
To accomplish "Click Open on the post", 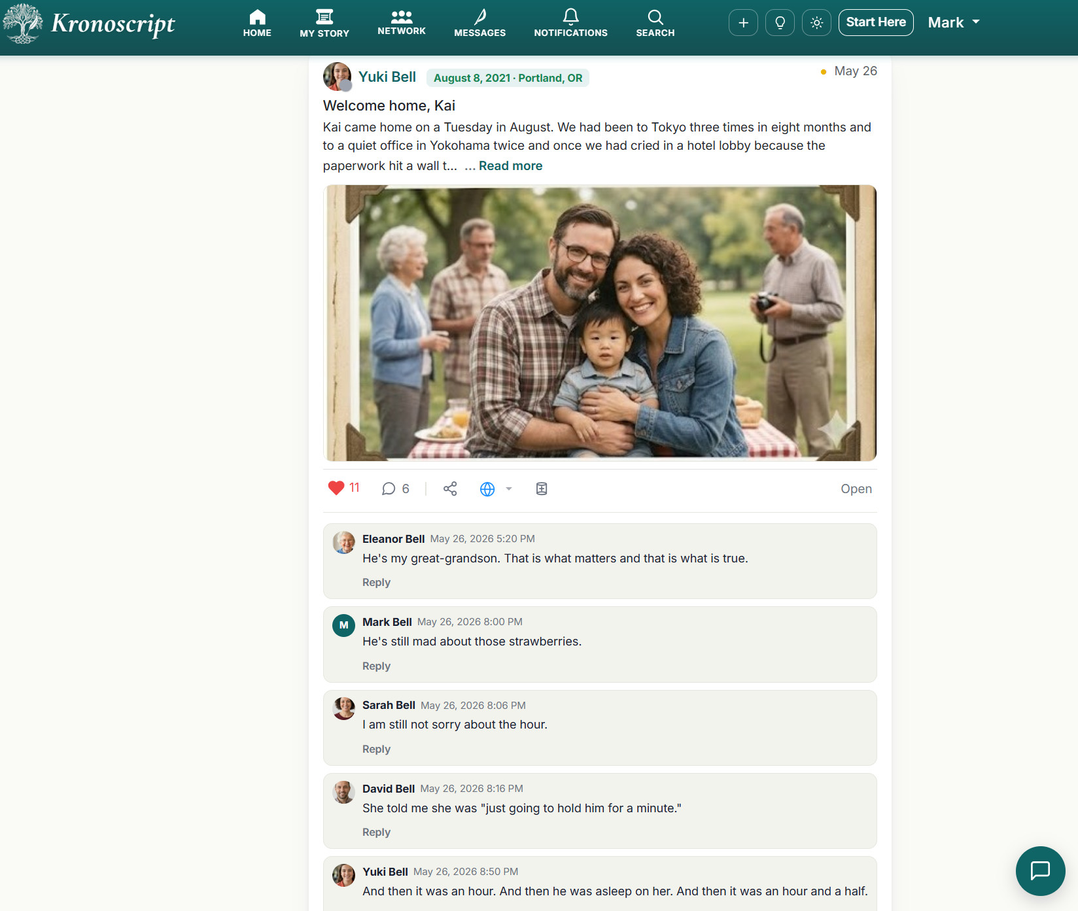I will click(856, 489).
